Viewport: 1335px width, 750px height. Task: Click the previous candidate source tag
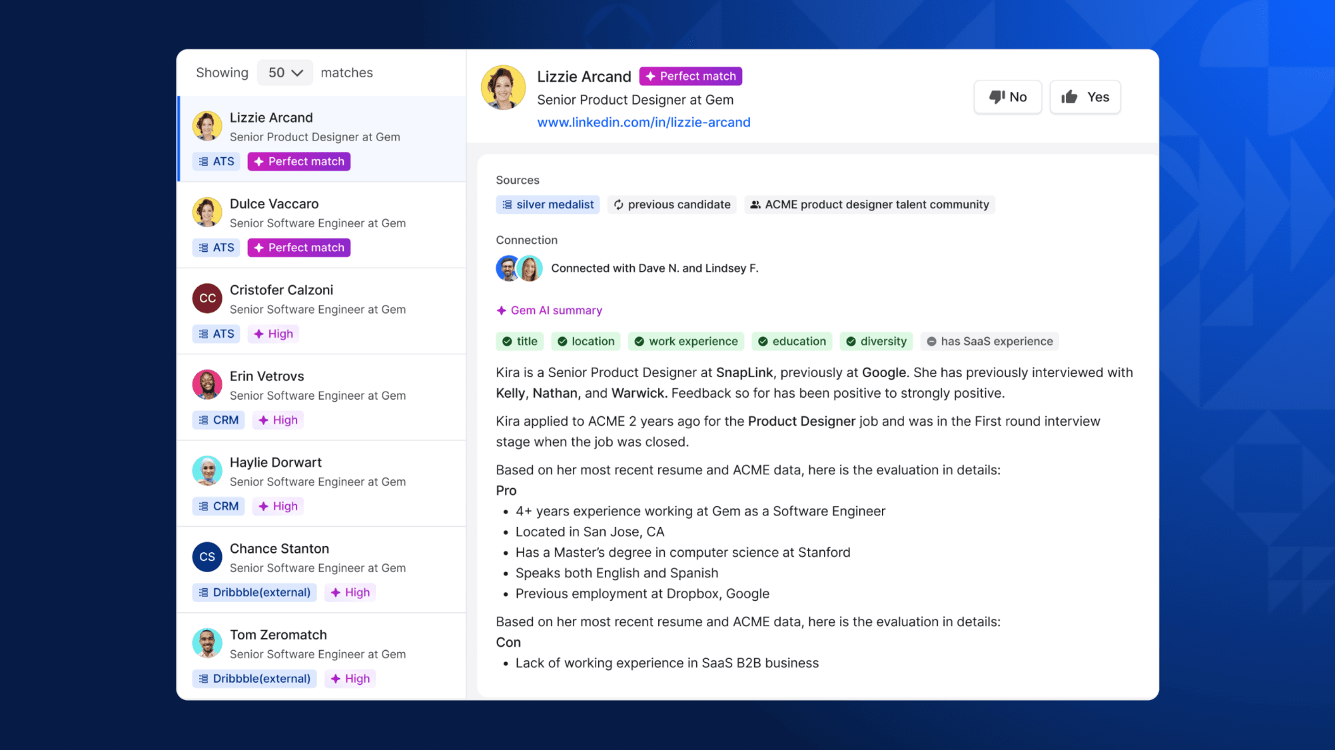671,204
